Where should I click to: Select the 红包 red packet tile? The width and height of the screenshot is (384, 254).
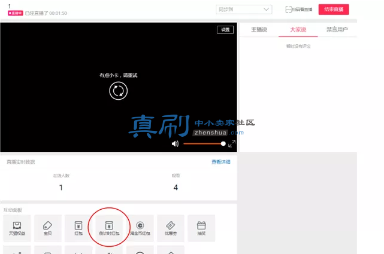tap(78, 228)
